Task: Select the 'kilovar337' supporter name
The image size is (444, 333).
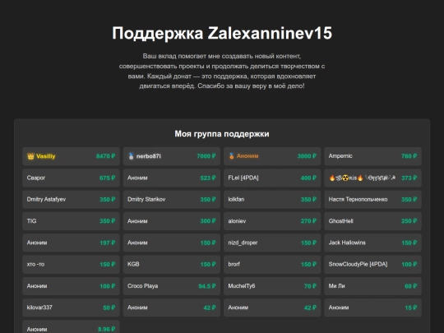Action: [39, 308]
